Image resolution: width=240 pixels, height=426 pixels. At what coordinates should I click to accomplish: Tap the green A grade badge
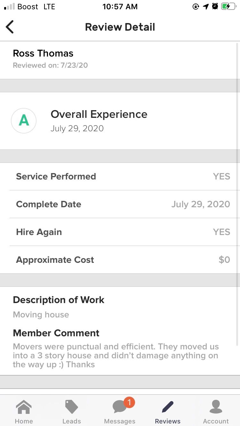pyautogui.click(x=24, y=121)
